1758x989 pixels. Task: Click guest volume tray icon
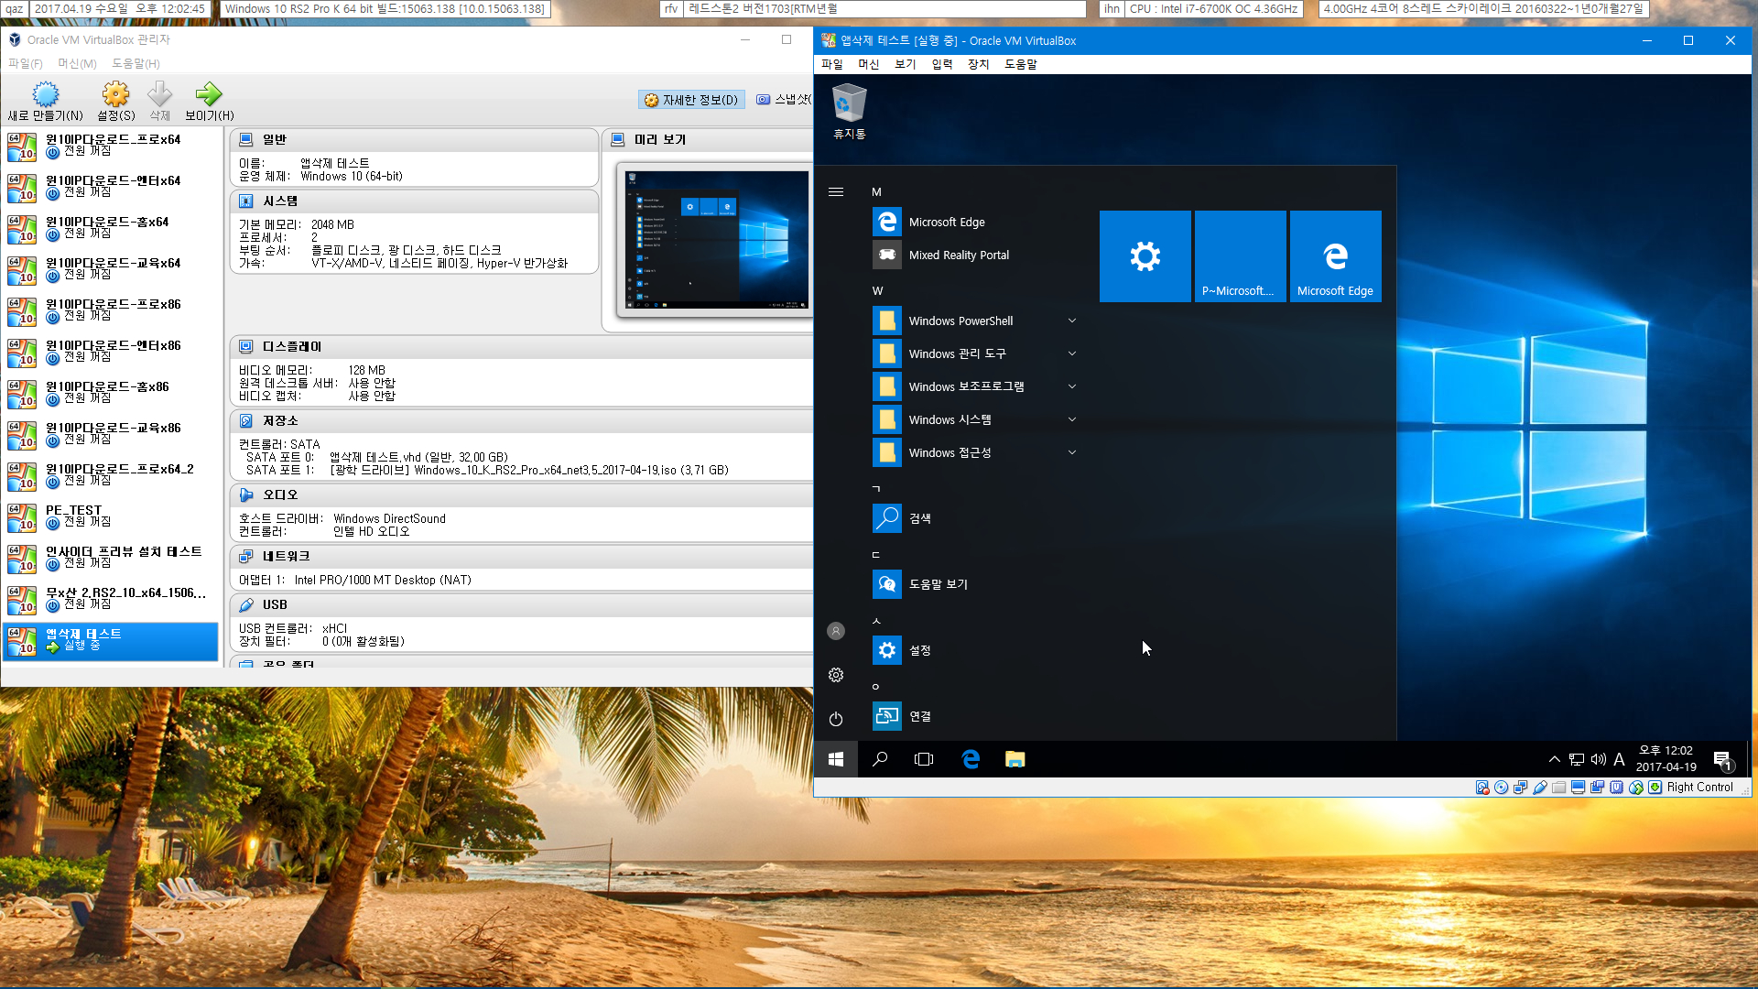(1599, 759)
